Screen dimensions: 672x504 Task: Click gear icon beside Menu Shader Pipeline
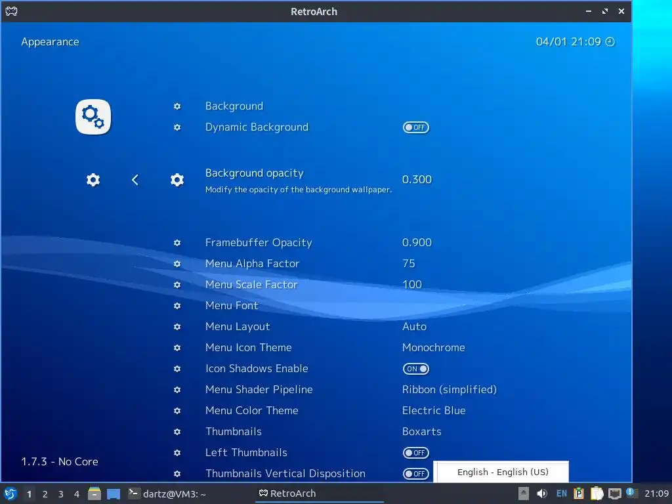[x=177, y=390]
